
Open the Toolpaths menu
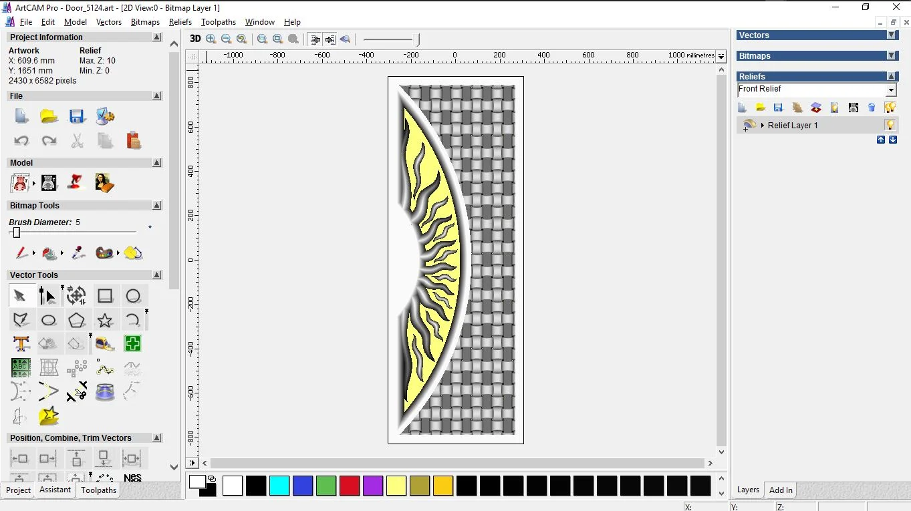[x=219, y=22]
